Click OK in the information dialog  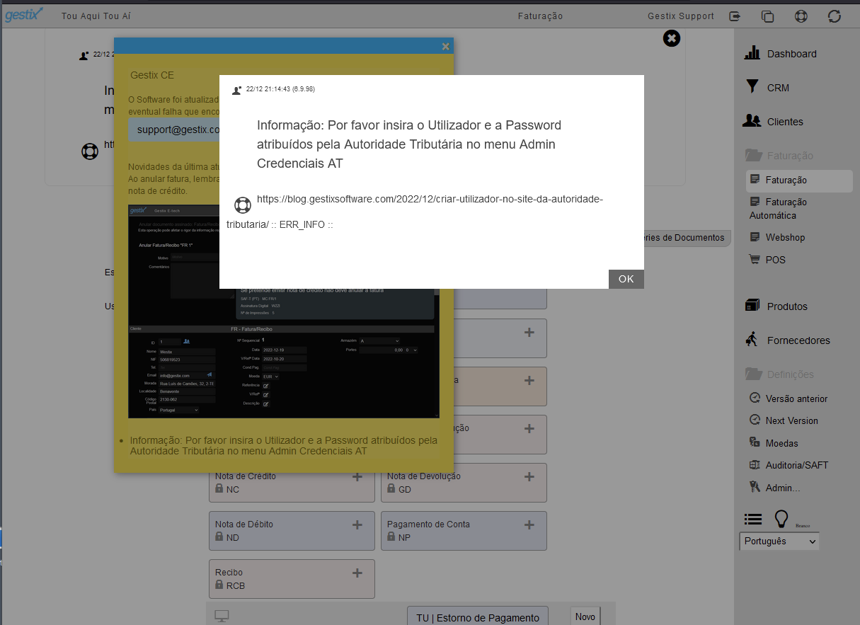point(626,279)
